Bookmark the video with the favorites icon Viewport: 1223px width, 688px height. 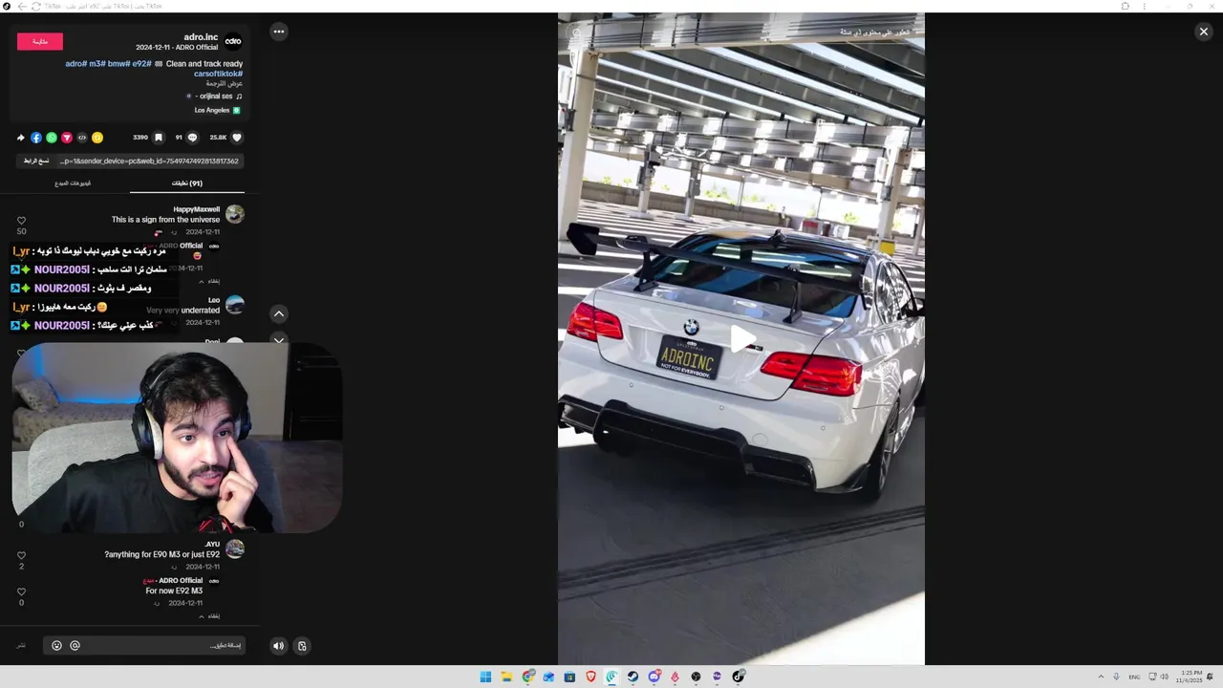coord(159,138)
